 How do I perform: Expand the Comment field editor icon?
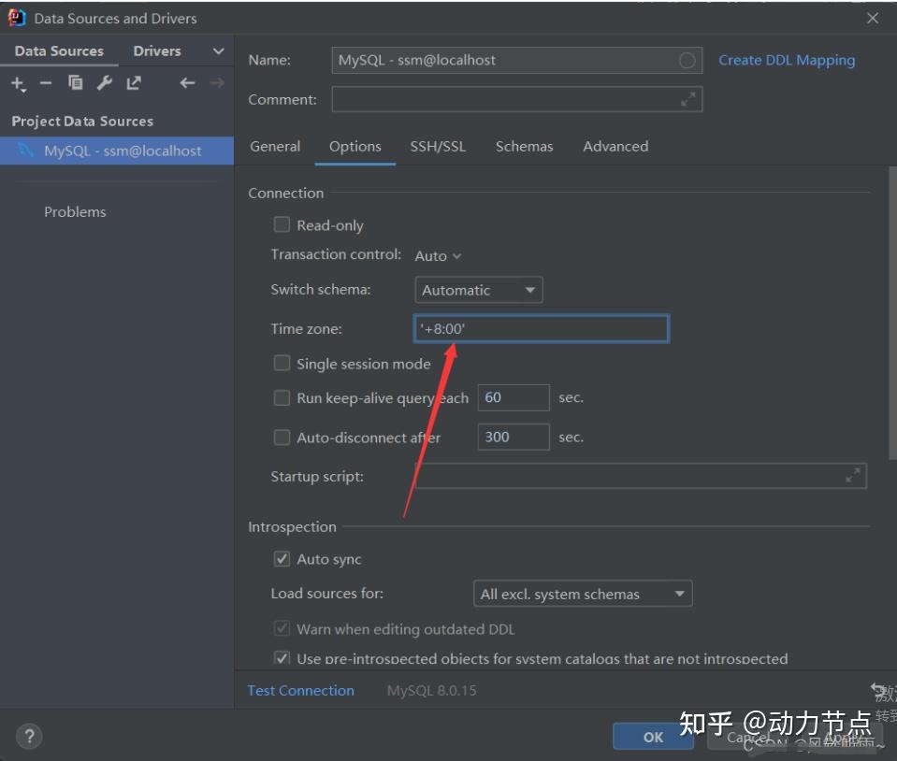(x=688, y=99)
